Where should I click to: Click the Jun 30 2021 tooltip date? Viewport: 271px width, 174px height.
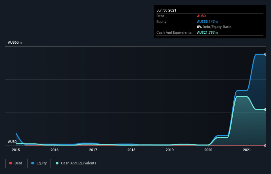pos(166,10)
